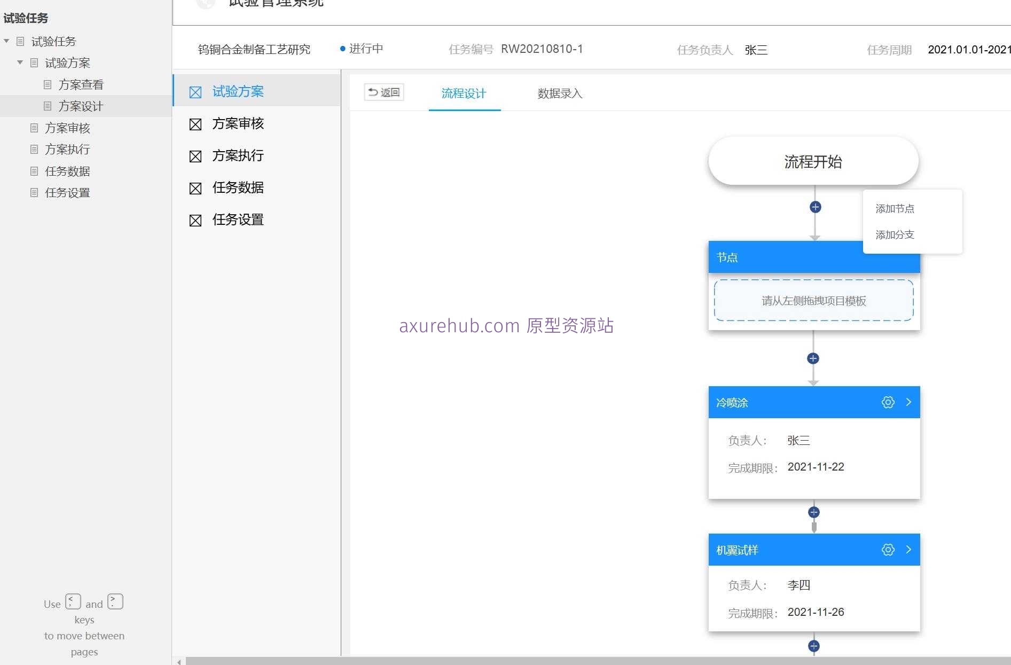Click the horizontal scrollbar at bottom
1011x665 pixels.
tap(598, 661)
